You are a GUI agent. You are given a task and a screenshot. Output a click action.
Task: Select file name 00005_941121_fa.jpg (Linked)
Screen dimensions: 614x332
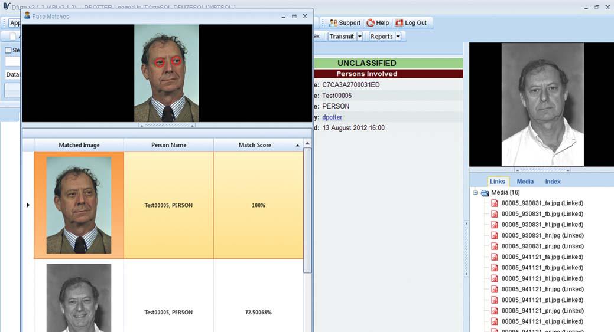click(x=542, y=257)
